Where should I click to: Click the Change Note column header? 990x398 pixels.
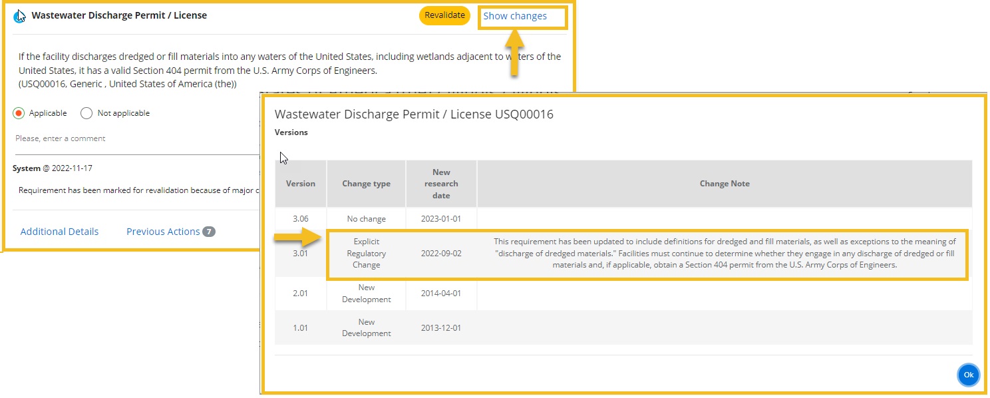point(725,184)
